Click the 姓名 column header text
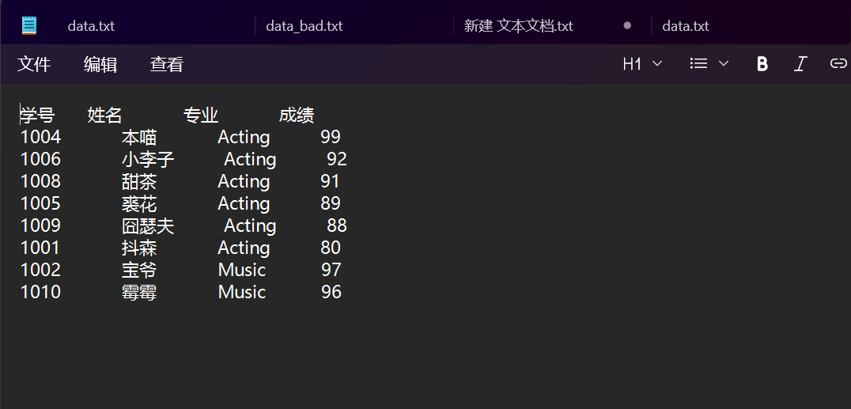 (x=105, y=116)
